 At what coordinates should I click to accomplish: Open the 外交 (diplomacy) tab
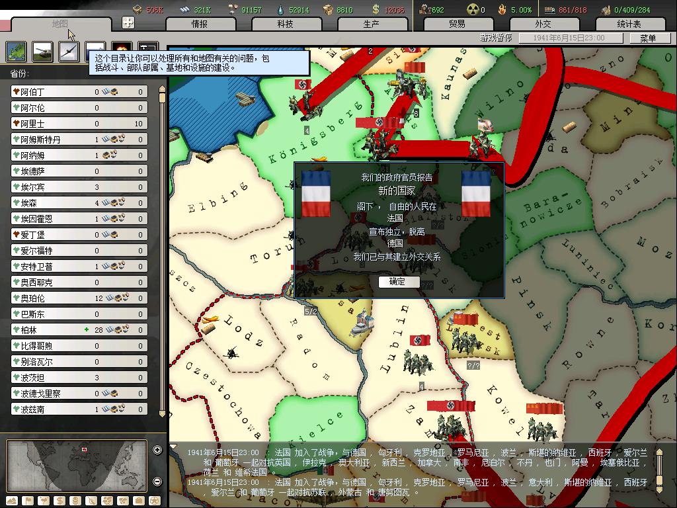click(543, 24)
